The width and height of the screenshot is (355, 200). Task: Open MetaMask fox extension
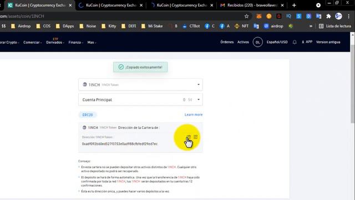(259, 16)
